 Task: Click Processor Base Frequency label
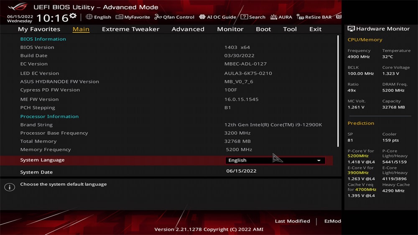54,133
